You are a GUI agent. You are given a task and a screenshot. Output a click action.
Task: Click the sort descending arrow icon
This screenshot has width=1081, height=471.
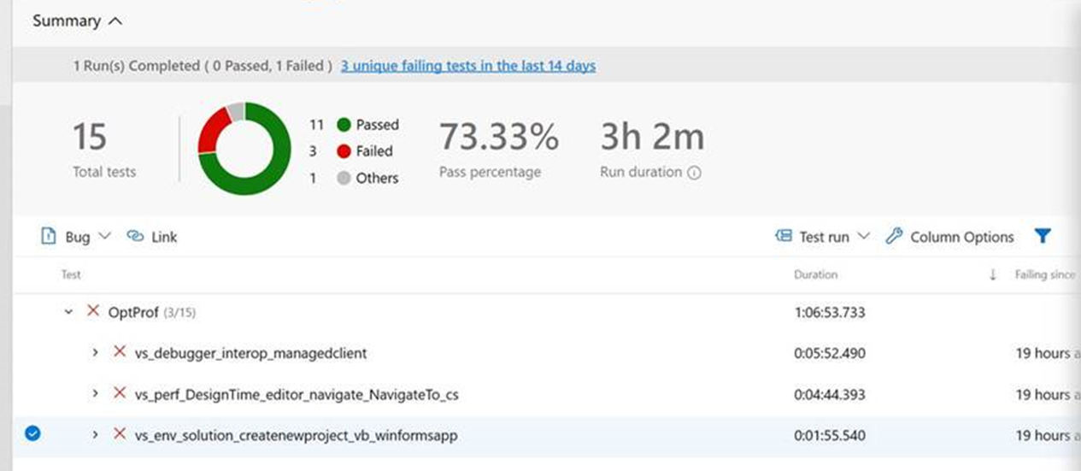click(992, 274)
